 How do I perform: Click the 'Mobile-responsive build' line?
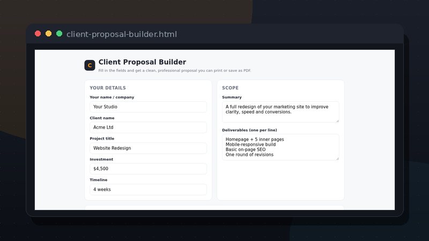[250, 145]
